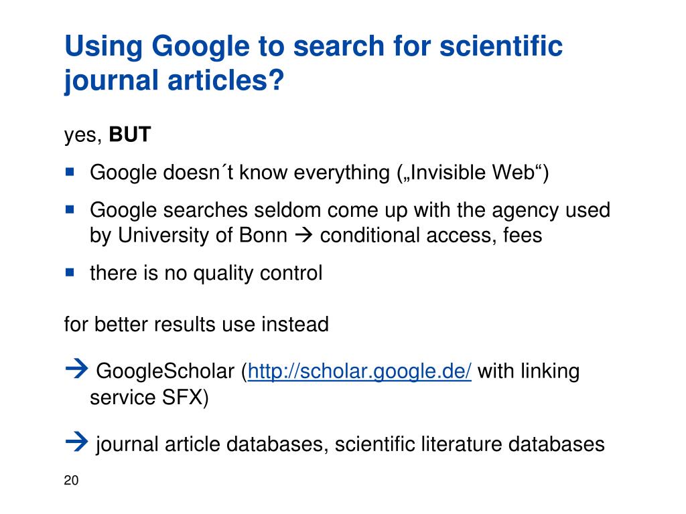Screen dimensions: 686x514
Task: Click the bold BUT text
Action: pos(129,134)
